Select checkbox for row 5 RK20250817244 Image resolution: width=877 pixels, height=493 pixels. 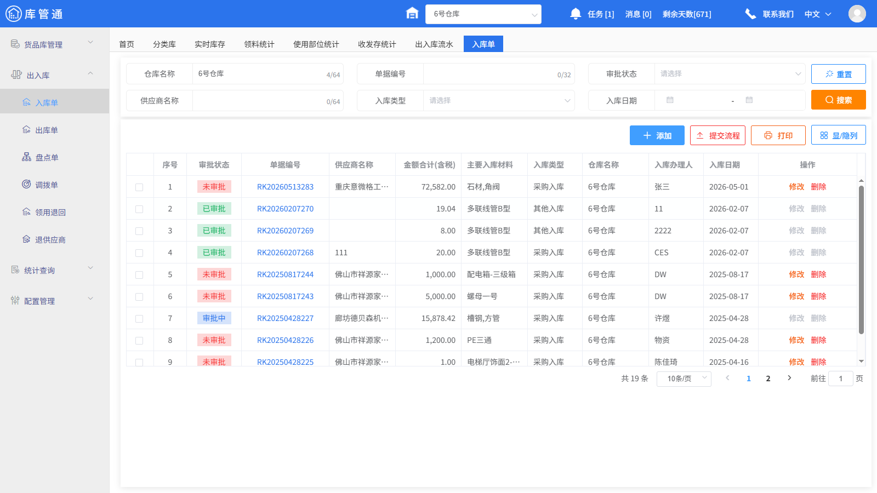coord(139,275)
